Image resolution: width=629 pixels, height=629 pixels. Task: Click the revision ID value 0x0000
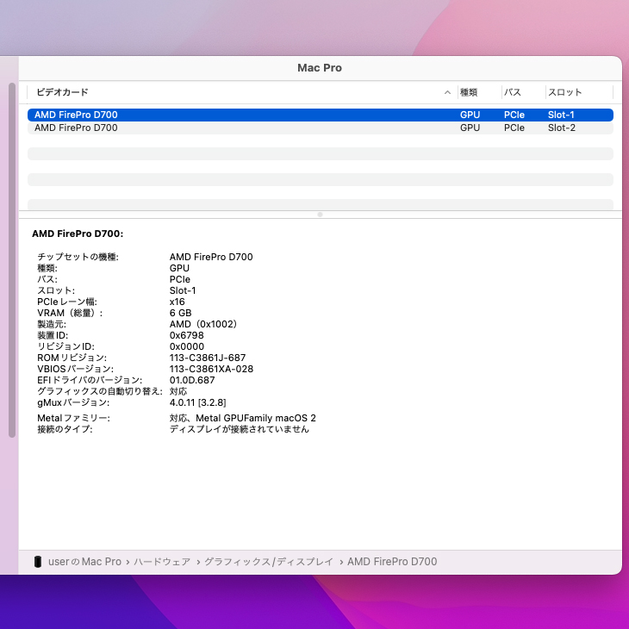[187, 346]
